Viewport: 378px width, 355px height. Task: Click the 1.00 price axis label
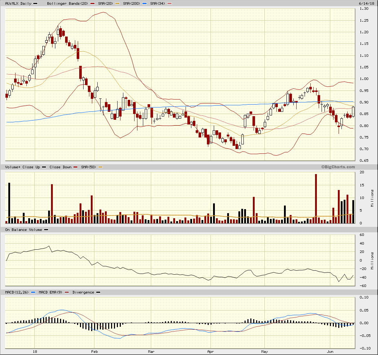pos(364,79)
